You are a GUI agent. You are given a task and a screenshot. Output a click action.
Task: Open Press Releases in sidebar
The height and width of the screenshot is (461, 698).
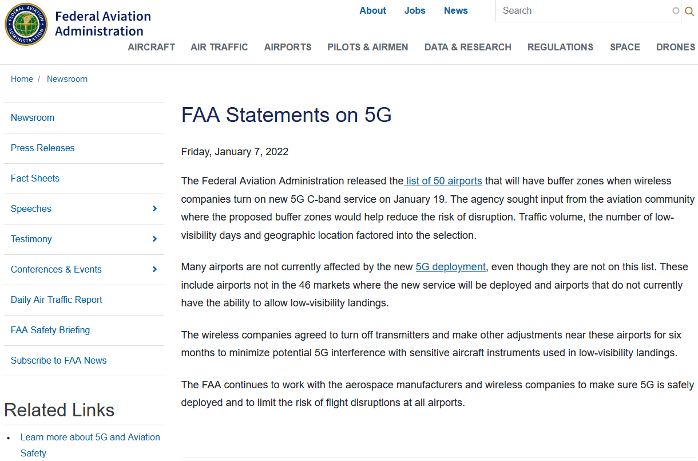pyautogui.click(x=43, y=148)
